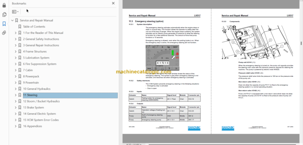Expand 9 Powertrain bookmark chevron
Screen dimensions: 303x145
pos(16,83)
